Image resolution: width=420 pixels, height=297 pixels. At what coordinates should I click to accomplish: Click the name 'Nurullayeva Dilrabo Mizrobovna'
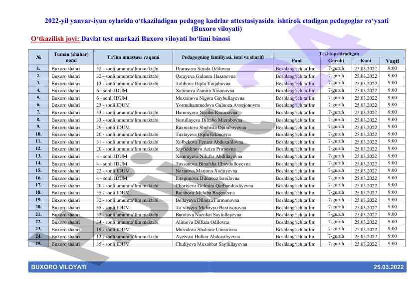pyautogui.click(x=209, y=120)
